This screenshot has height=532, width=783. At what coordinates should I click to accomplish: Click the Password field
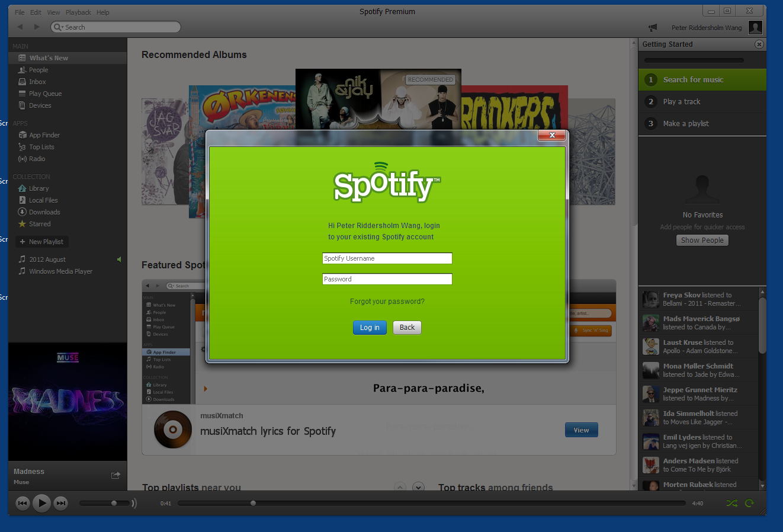coord(387,279)
